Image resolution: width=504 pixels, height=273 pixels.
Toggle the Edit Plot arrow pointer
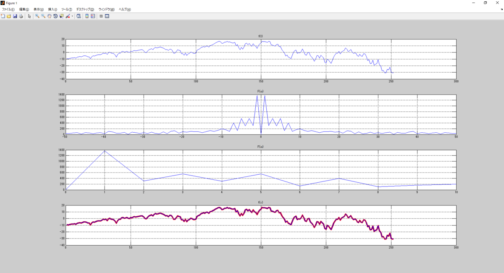[x=29, y=16]
